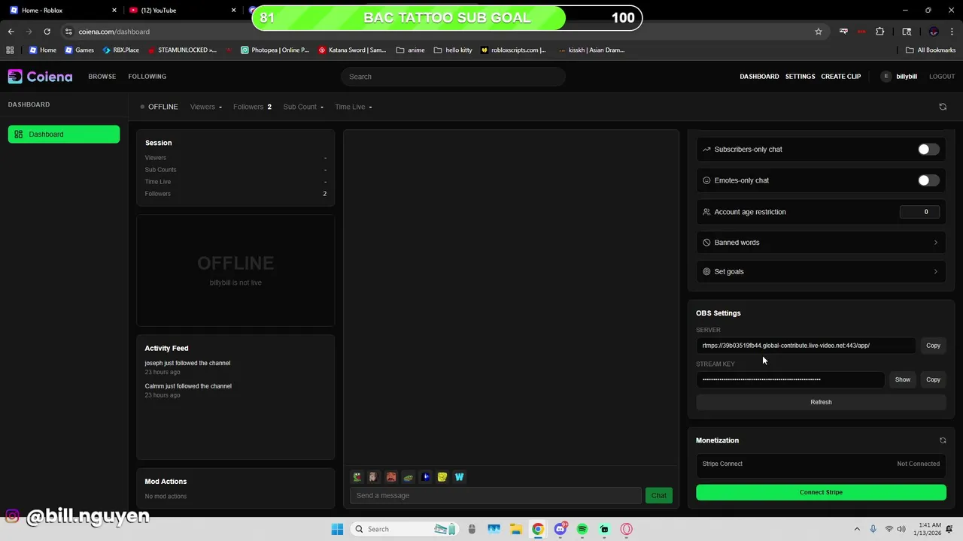Image resolution: width=963 pixels, height=541 pixels.
Task: Open Photopea bookmark
Action: [275, 50]
